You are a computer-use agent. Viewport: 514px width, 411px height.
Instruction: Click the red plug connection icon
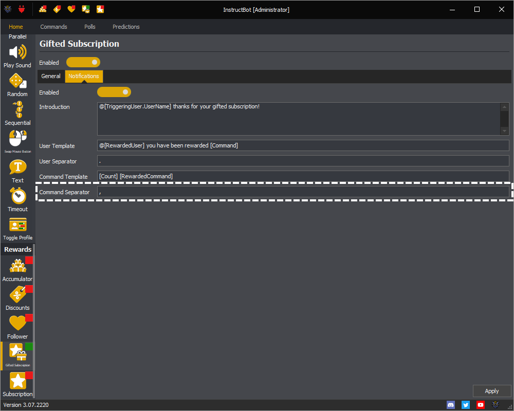22,9
